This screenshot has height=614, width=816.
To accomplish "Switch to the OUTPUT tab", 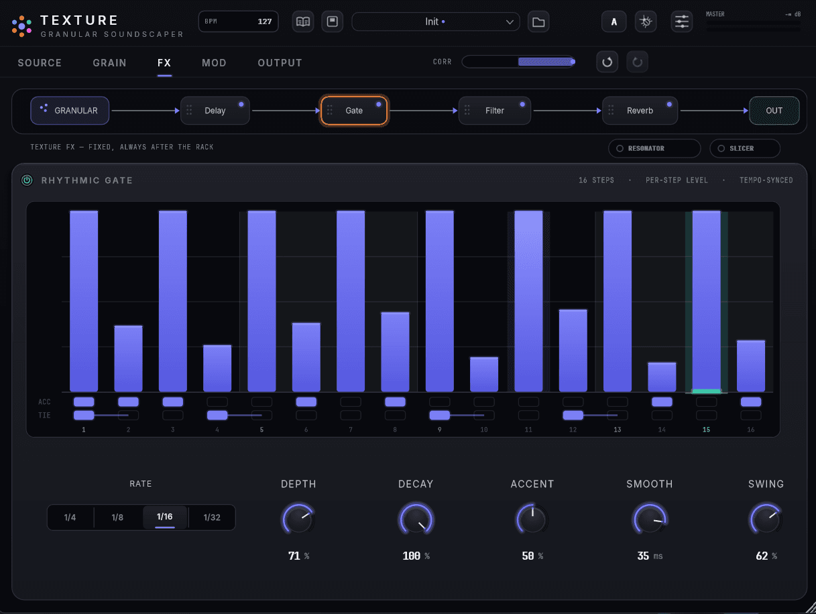I will [x=280, y=63].
